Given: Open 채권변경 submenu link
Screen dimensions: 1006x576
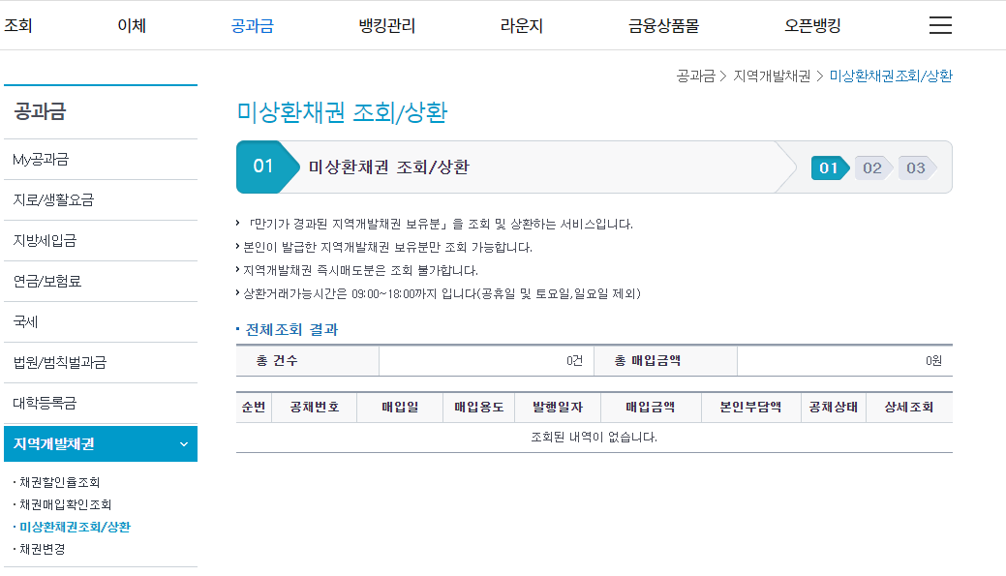Looking at the screenshot, I should point(43,549).
